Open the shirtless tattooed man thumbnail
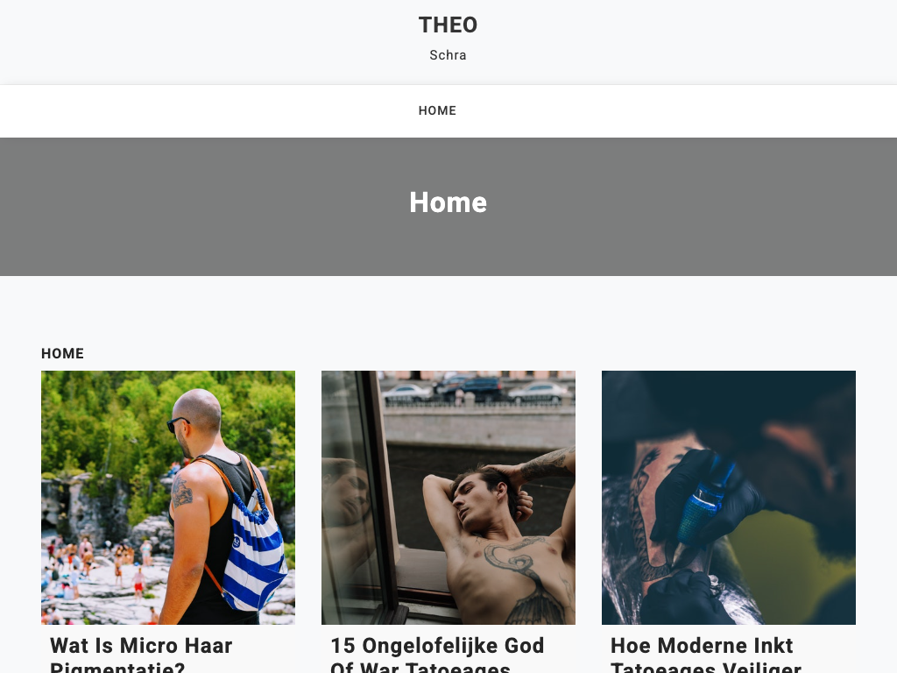The width and height of the screenshot is (897, 673). pyautogui.click(x=448, y=498)
